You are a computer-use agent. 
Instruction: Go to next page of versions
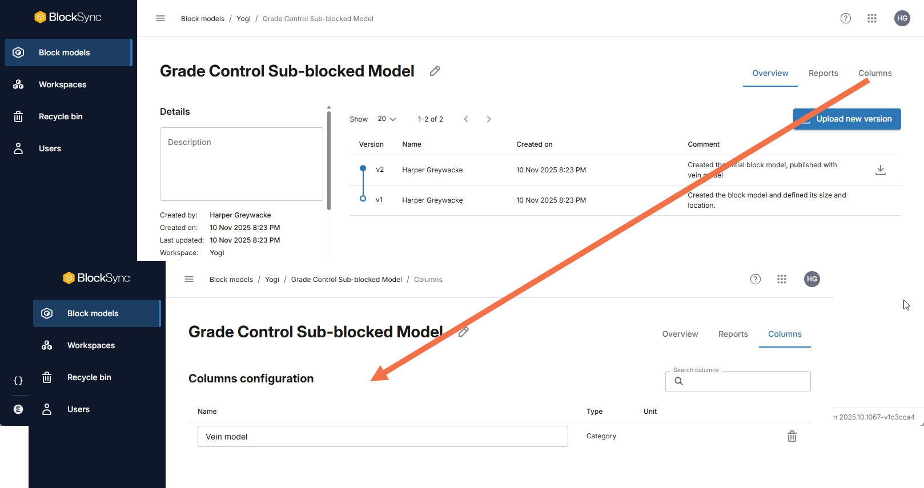[489, 119]
